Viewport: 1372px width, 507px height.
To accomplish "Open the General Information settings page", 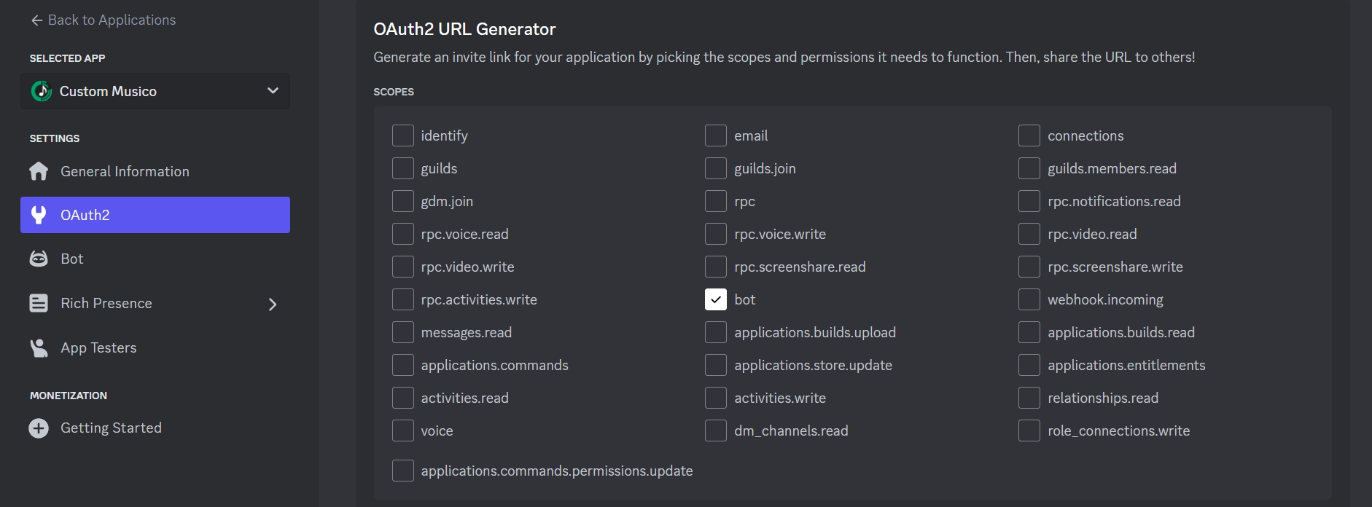I will pyautogui.click(x=125, y=171).
